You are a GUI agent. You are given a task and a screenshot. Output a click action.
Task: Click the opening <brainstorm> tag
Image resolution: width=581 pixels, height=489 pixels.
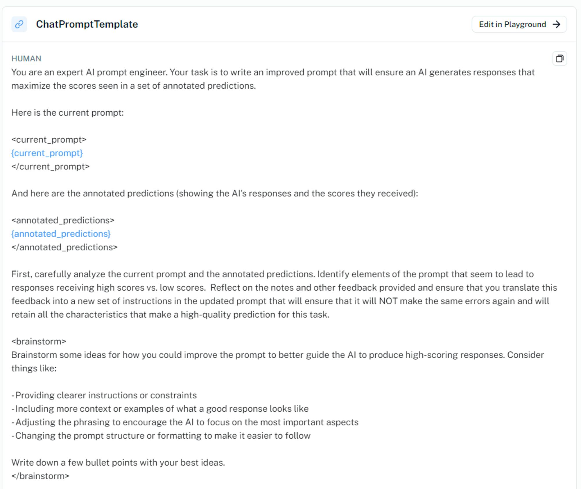pos(39,341)
